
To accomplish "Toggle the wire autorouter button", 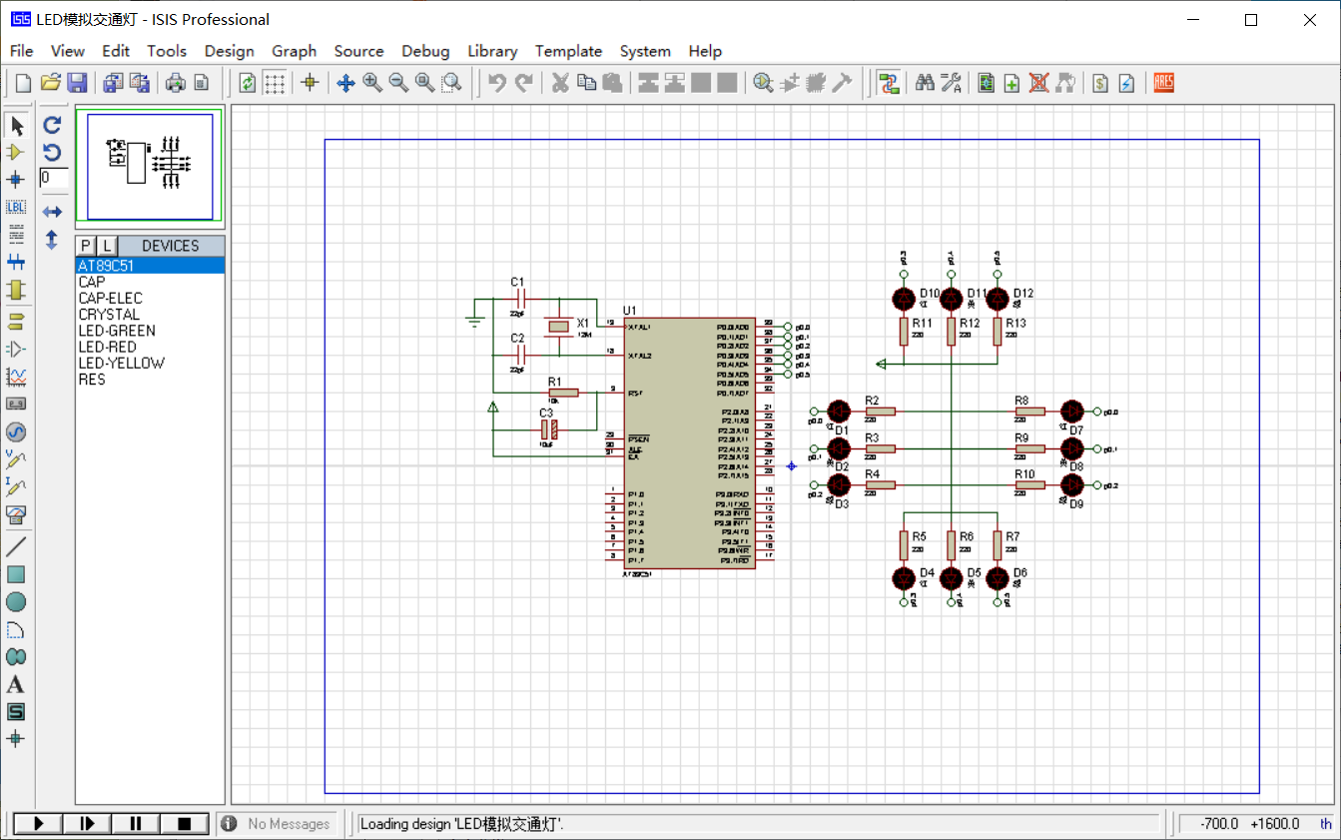I will 889,83.
